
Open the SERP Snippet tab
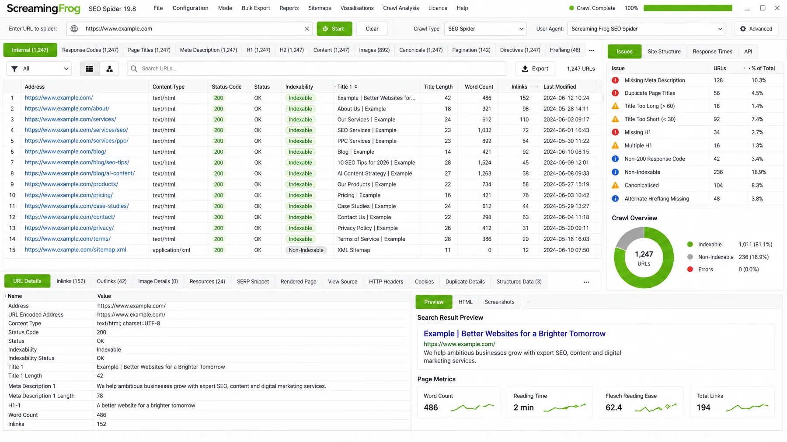tap(253, 281)
